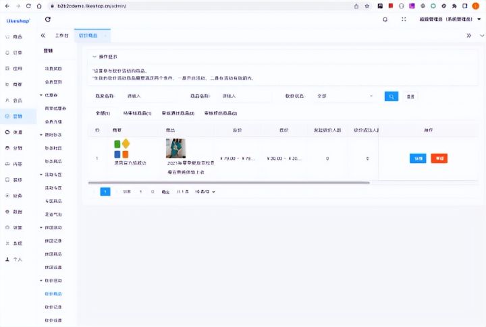This screenshot has width=486, height=327.
Task: Open the items-per-page dropdown in pagination
Action: [x=205, y=191]
